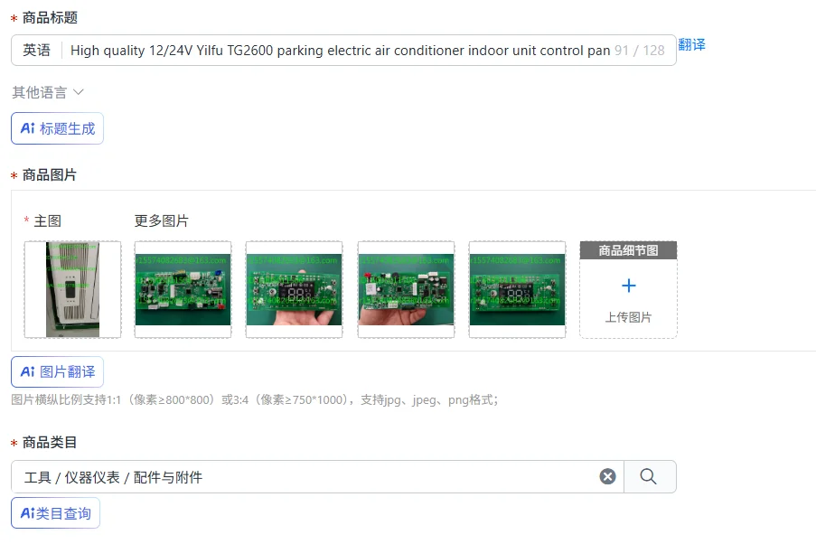Screen dimensions: 816x544
Task: Clear the category with the X icon
Action: (608, 476)
